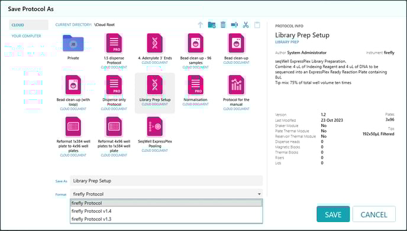Click the 23 Oct 2023 modified date

click(332, 121)
